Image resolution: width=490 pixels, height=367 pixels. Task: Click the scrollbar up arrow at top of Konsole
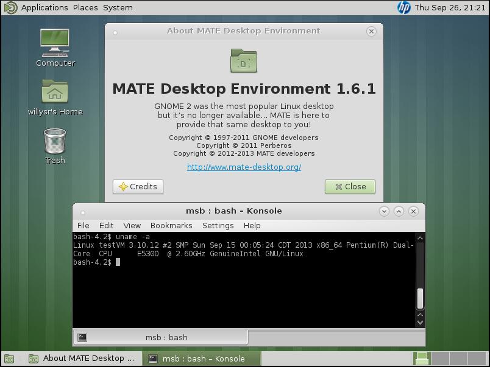point(421,238)
